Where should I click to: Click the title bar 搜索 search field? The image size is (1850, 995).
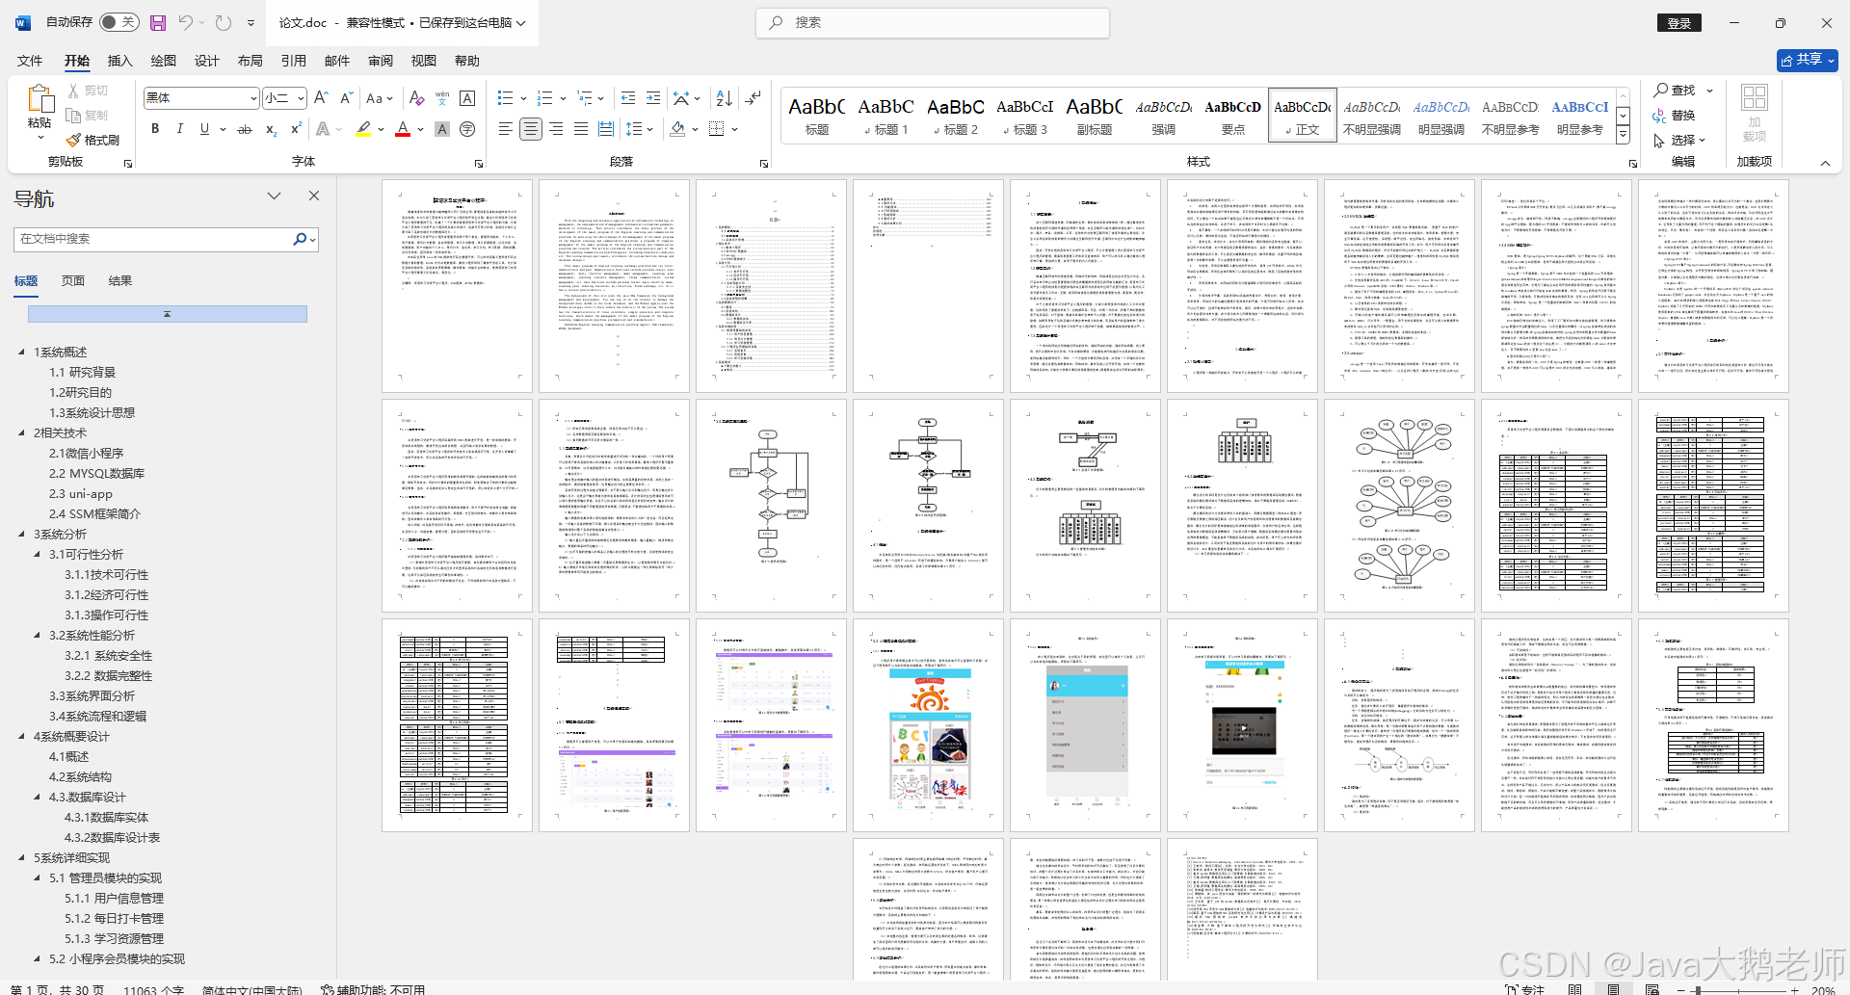click(933, 22)
